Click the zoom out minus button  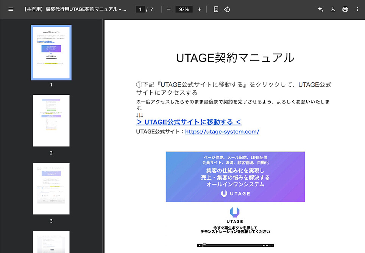tap(169, 9)
